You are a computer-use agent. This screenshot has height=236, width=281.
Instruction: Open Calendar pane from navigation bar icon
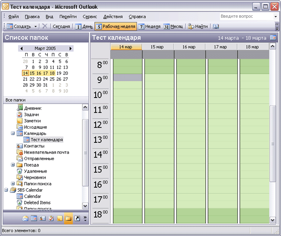click(x=34, y=218)
